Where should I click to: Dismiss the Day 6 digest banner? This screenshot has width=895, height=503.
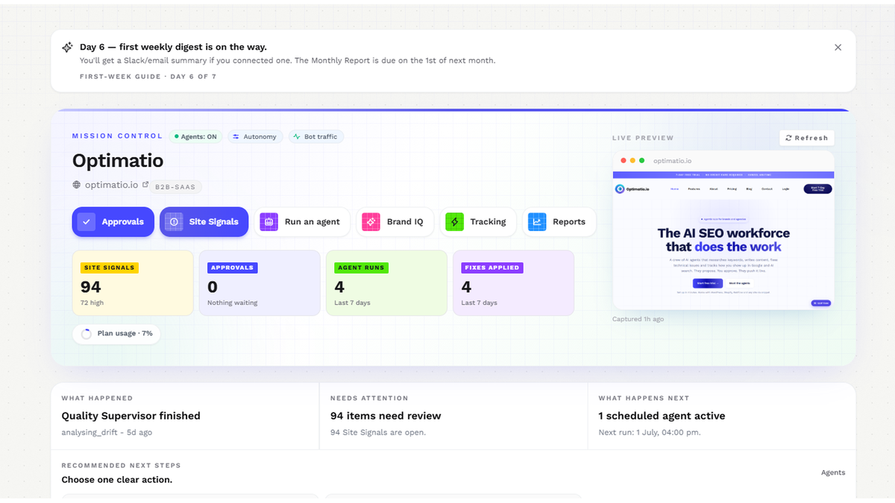coord(838,47)
